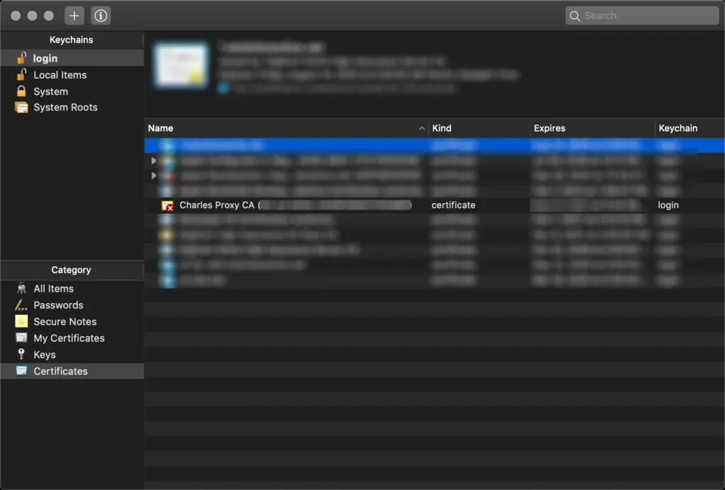
Task: Click the 'certificate' kind cell of Charles Proxy CA
Action: (x=453, y=205)
